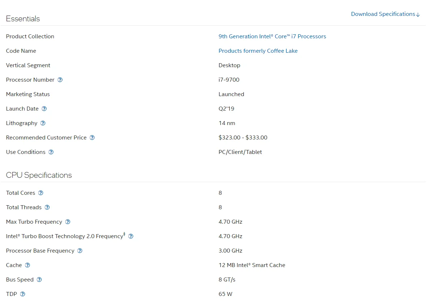Show Processor Base Frequency info icon
Image resolution: width=430 pixels, height=301 pixels.
pyautogui.click(x=80, y=251)
